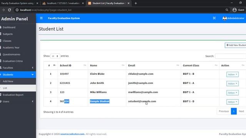Click the Showing 1 to 4 entries text

pos(58,112)
